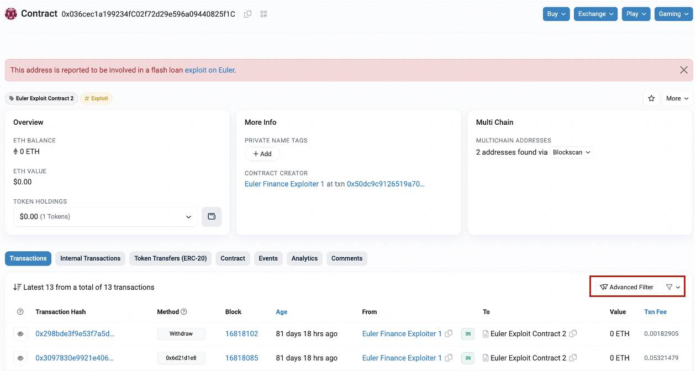
Task: Click the Withdraw method badge
Action: [x=181, y=333]
